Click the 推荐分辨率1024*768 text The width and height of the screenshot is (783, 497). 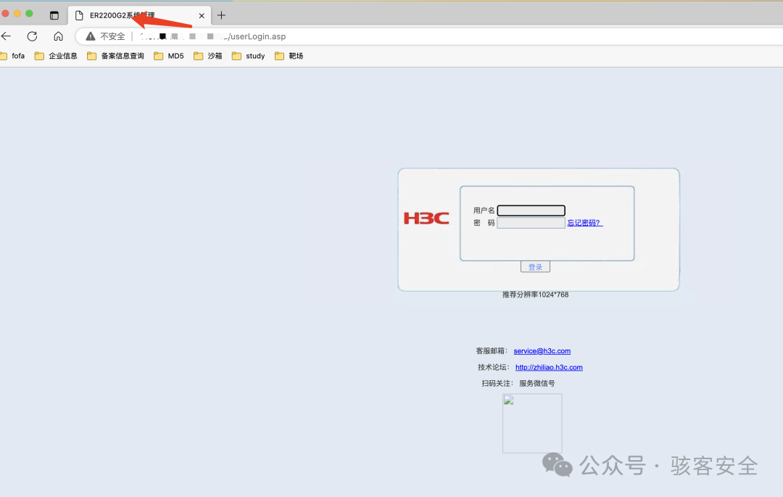(535, 295)
